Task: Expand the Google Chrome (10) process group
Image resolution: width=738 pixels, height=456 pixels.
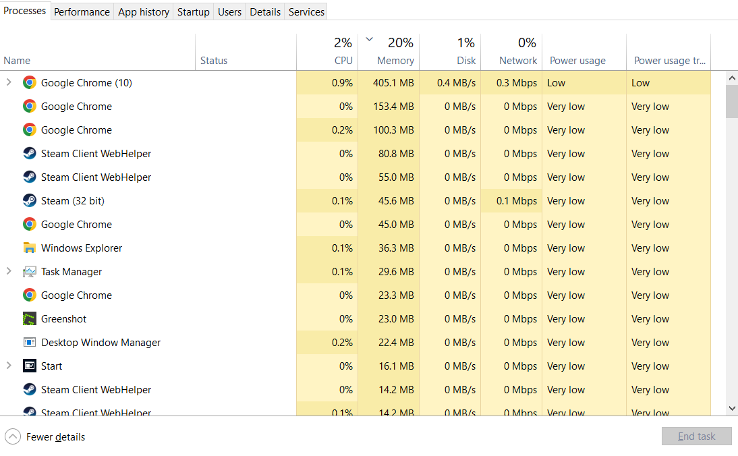Action: [x=9, y=82]
